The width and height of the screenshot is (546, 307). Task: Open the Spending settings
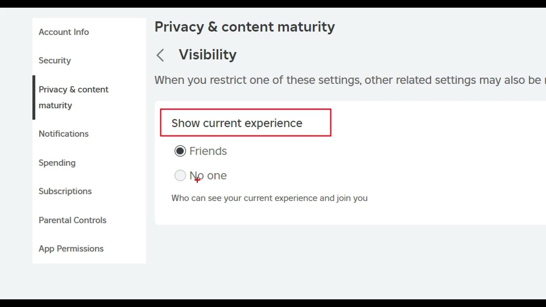pyautogui.click(x=57, y=163)
